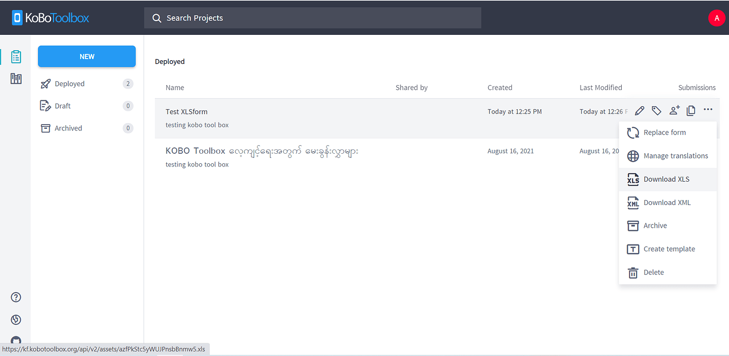Toggle the three-dot more actions menu
729x356 pixels.
[x=708, y=109]
